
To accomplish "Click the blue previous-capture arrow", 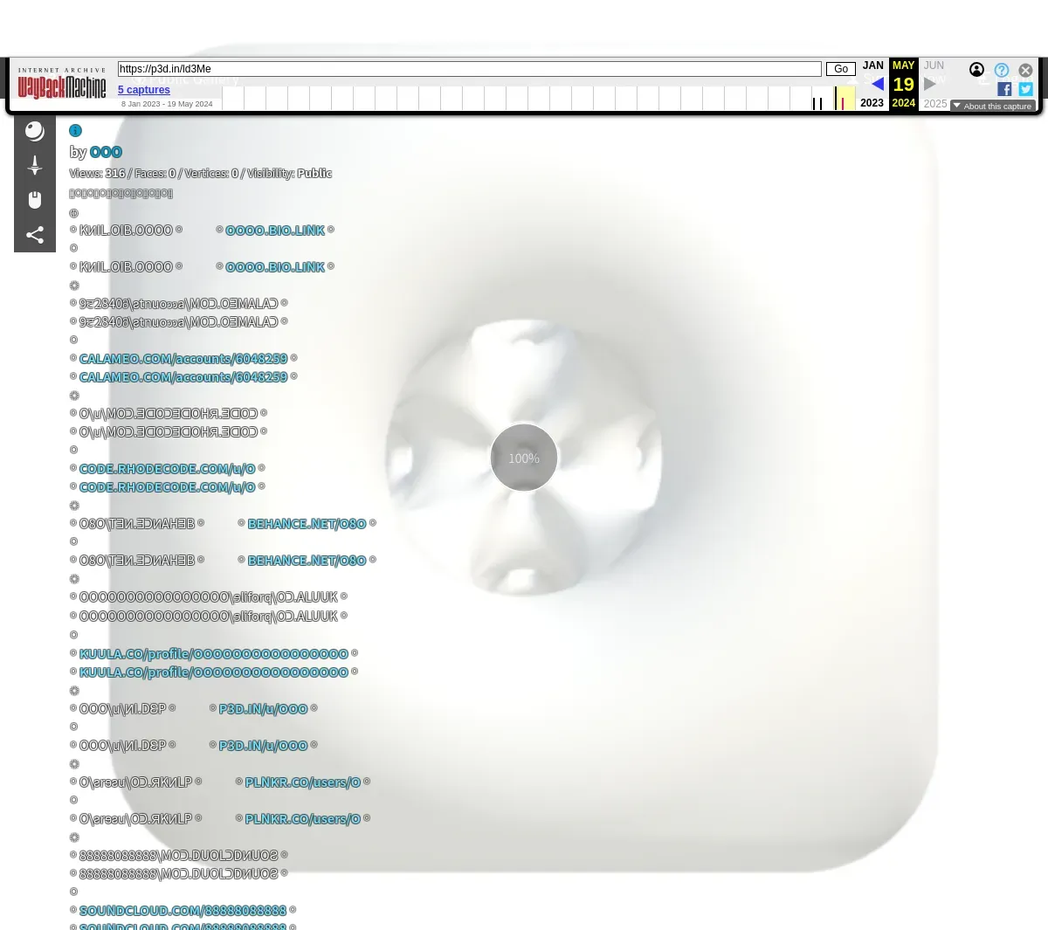I will [877, 84].
